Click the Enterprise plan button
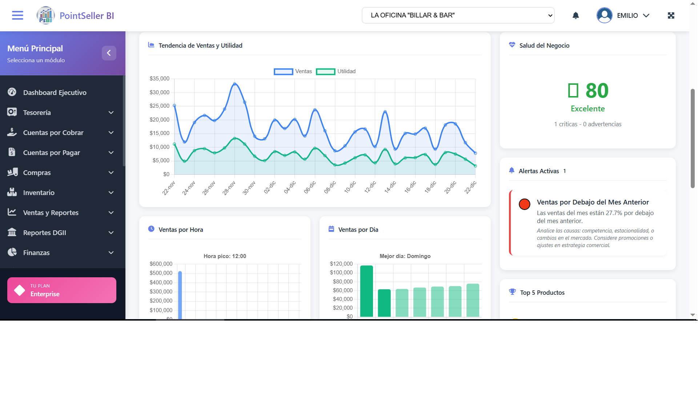 pyautogui.click(x=62, y=290)
